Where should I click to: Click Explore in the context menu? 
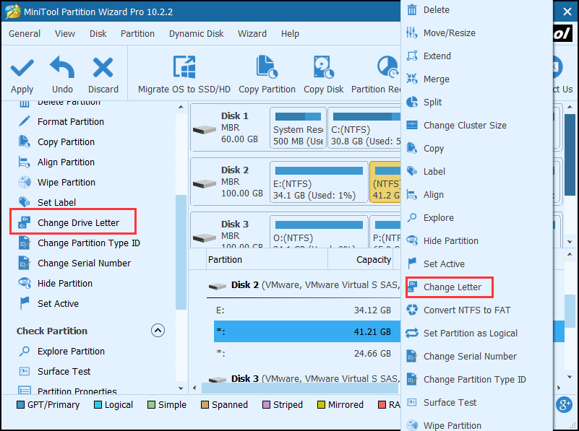(438, 218)
